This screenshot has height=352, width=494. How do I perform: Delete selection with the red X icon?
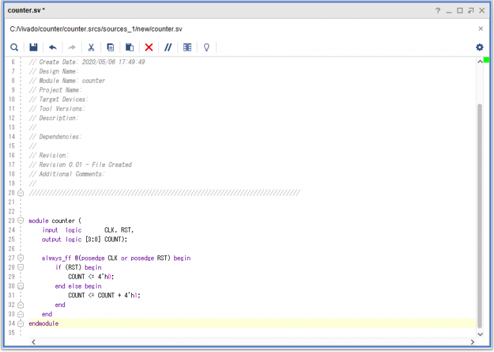(x=149, y=48)
